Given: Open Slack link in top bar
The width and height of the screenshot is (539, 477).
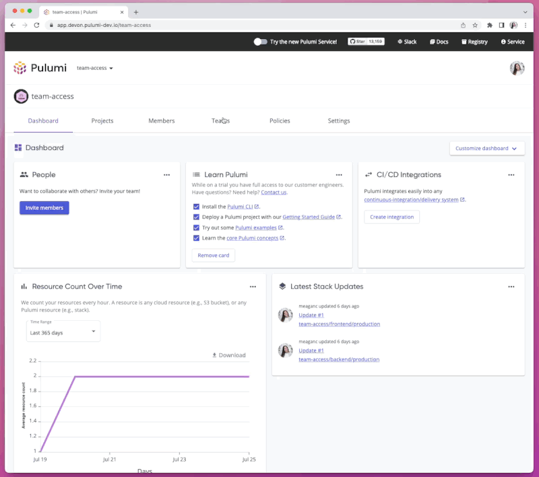Looking at the screenshot, I should point(407,42).
